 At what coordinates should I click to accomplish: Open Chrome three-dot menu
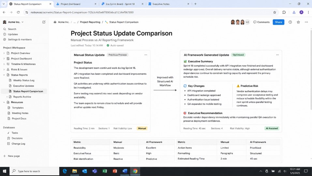tap(308, 12)
